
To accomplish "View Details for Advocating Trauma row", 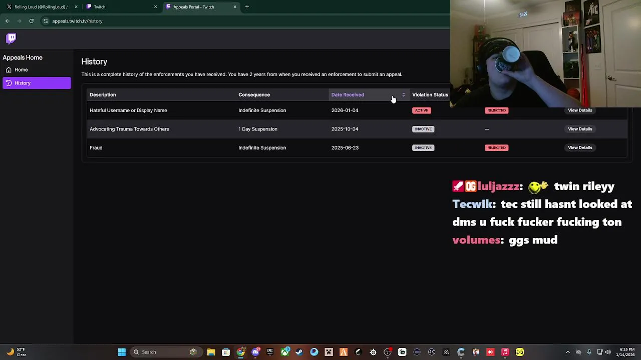I will click(x=580, y=129).
